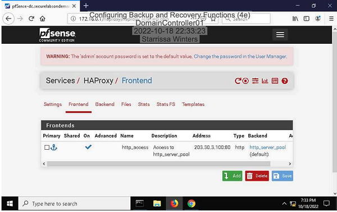Check the http_access row checkbox
Viewport: 337px width, 212px height.
[x=47, y=148]
